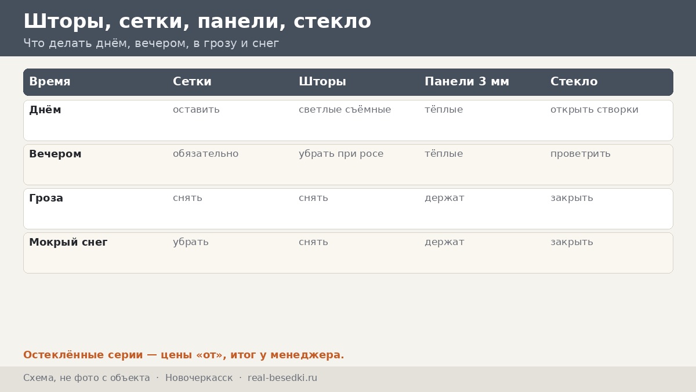Select the "Гроза" row label

pyautogui.click(x=46, y=198)
